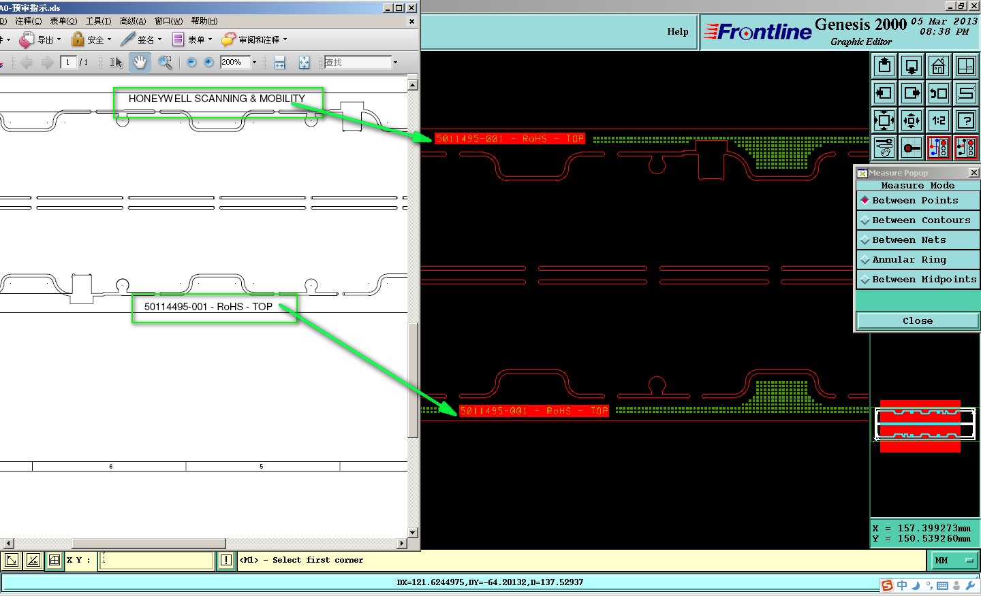Screen dimensions: 981x596
Task: Click the first coordinate-mode icon by X Y field
Action: (x=12, y=560)
